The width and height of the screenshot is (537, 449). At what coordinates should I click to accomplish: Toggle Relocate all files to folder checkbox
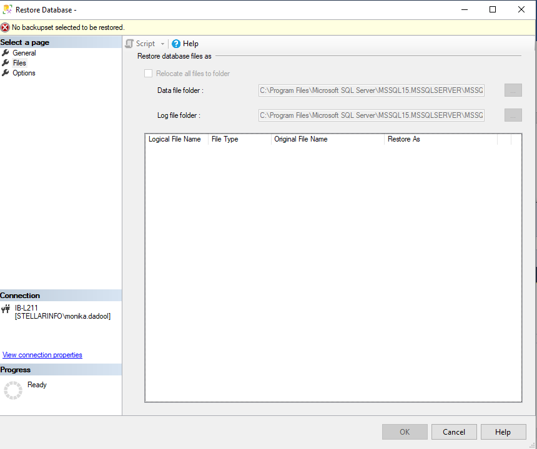(148, 74)
